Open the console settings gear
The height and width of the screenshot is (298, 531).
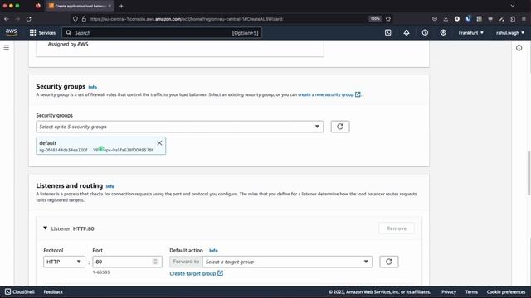pos(443,33)
